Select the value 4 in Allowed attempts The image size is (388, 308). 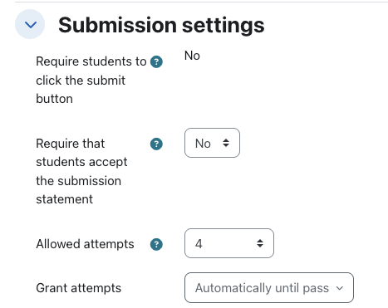click(199, 244)
